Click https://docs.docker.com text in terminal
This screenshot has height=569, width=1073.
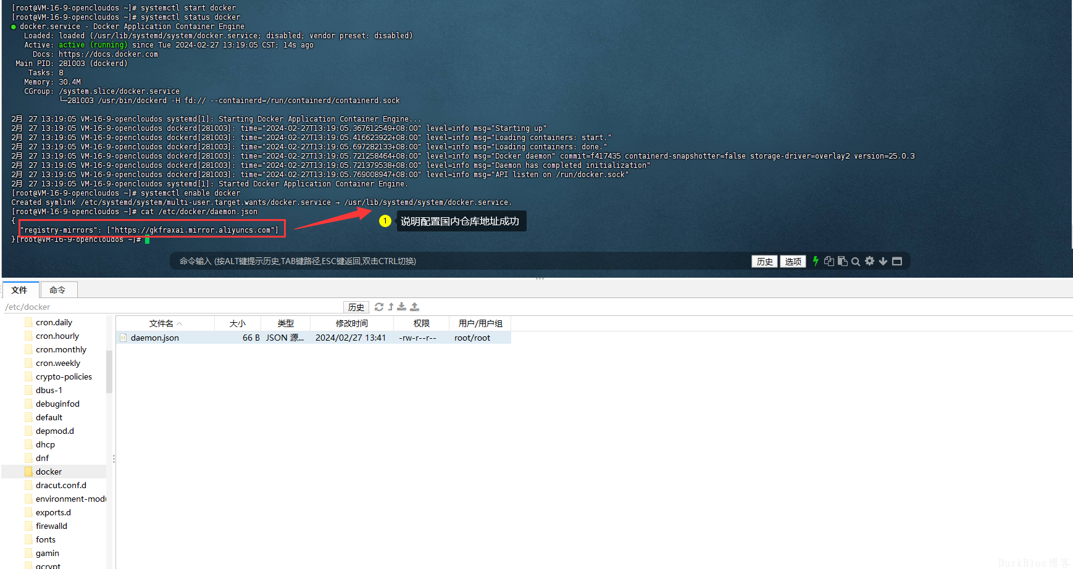[x=108, y=54]
